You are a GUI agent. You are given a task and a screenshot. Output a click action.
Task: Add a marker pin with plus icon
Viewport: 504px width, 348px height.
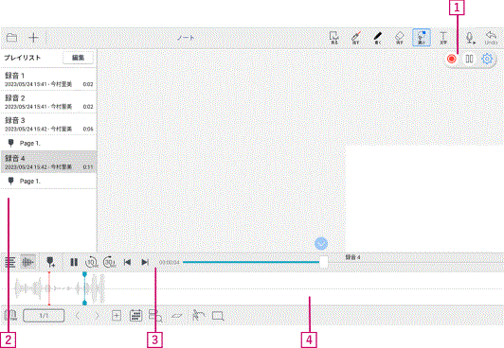point(50,262)
